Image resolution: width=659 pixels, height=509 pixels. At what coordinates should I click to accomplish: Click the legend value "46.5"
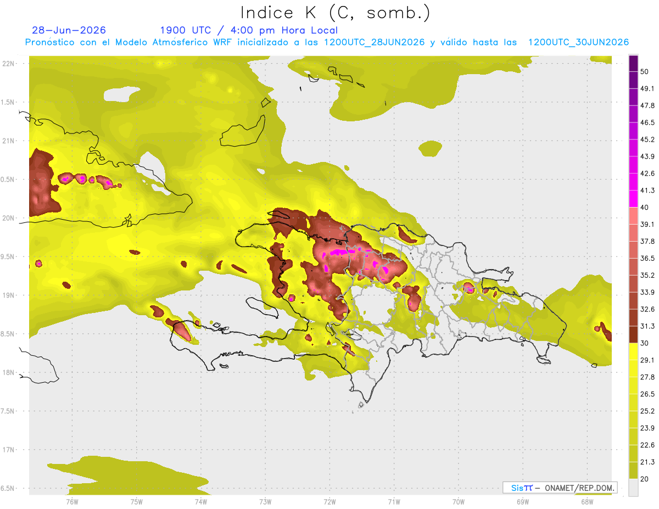point(648,122)
